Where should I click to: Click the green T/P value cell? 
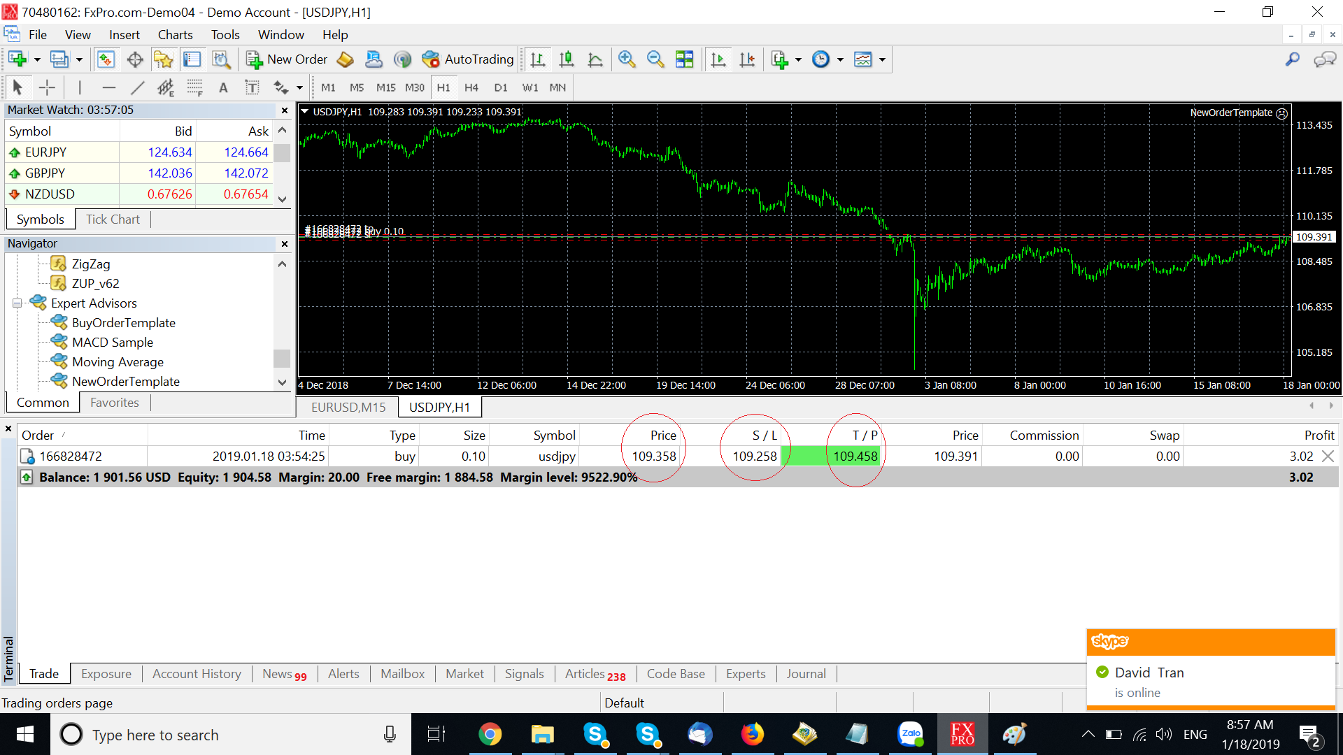(x=855, y=456)
